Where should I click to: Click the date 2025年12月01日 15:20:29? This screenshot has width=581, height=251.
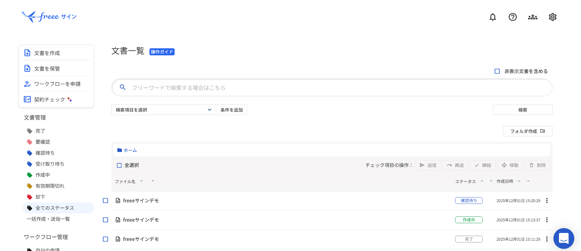coord(518,201)
